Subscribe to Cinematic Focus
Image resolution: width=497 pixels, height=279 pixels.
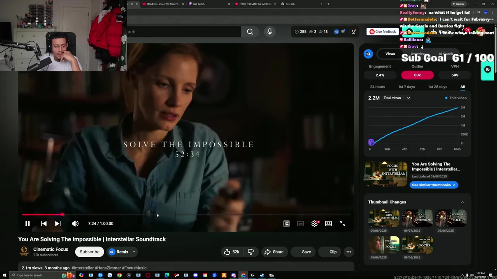90,252
